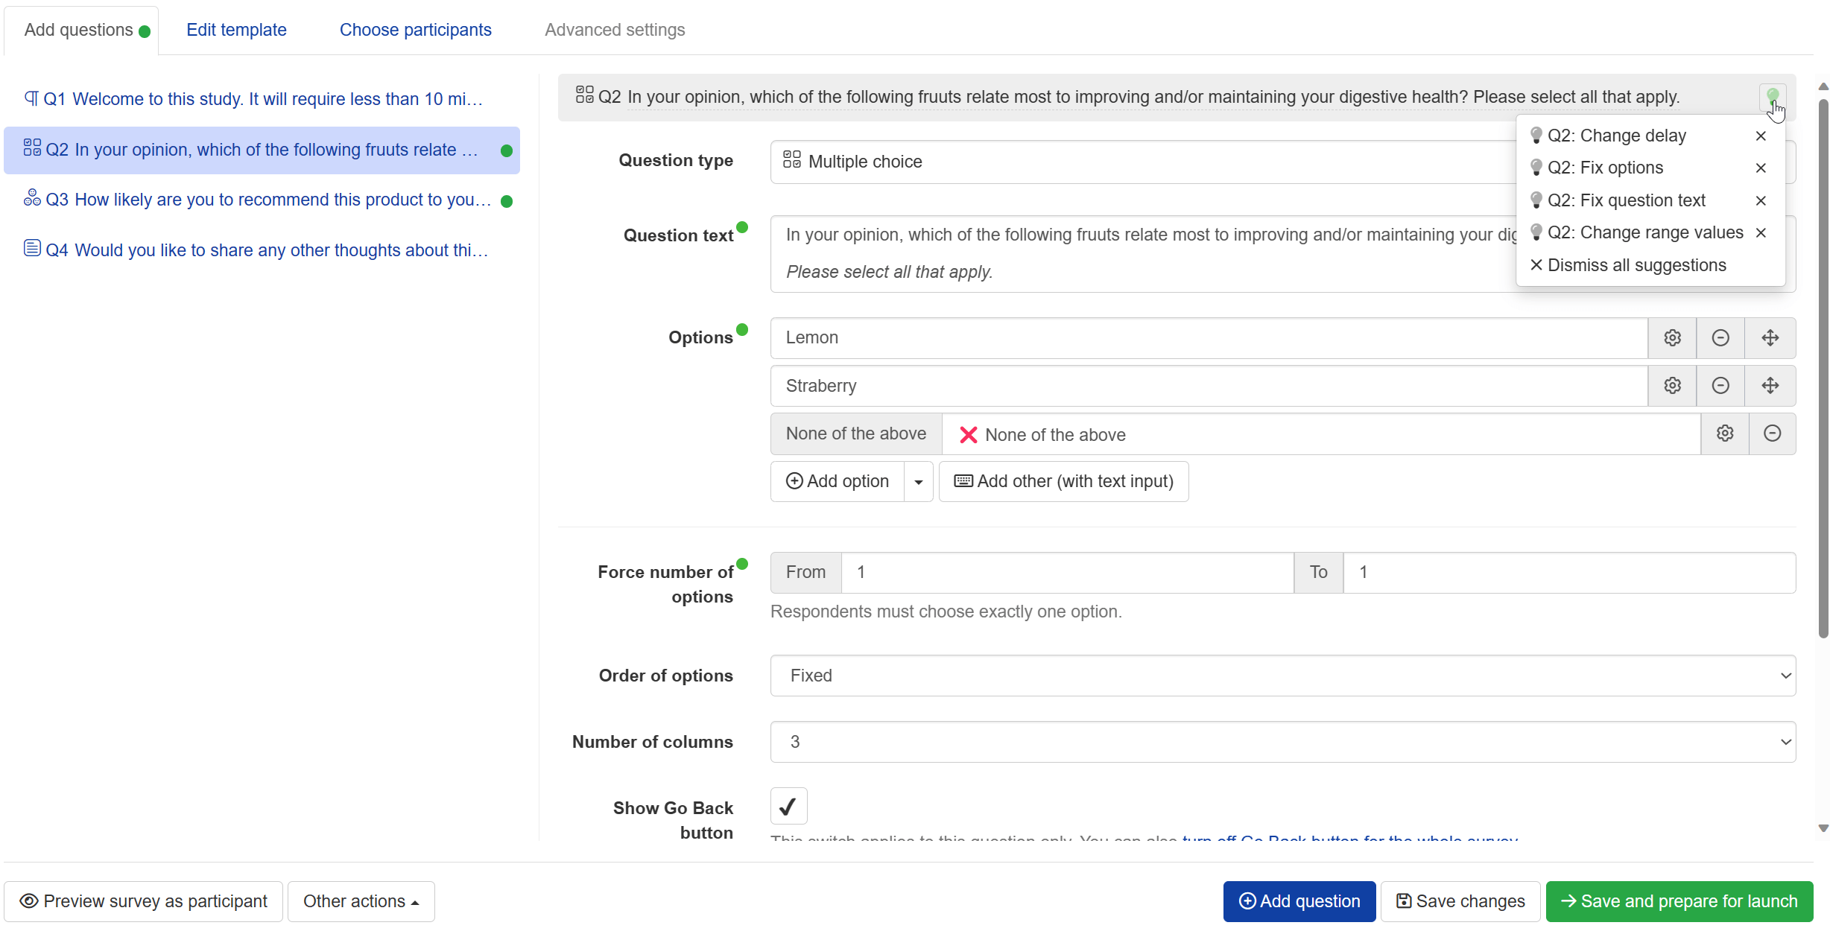The image size is (1830, 937).
Task: Switch to the Edit template tab
Action: coord(236,30)
